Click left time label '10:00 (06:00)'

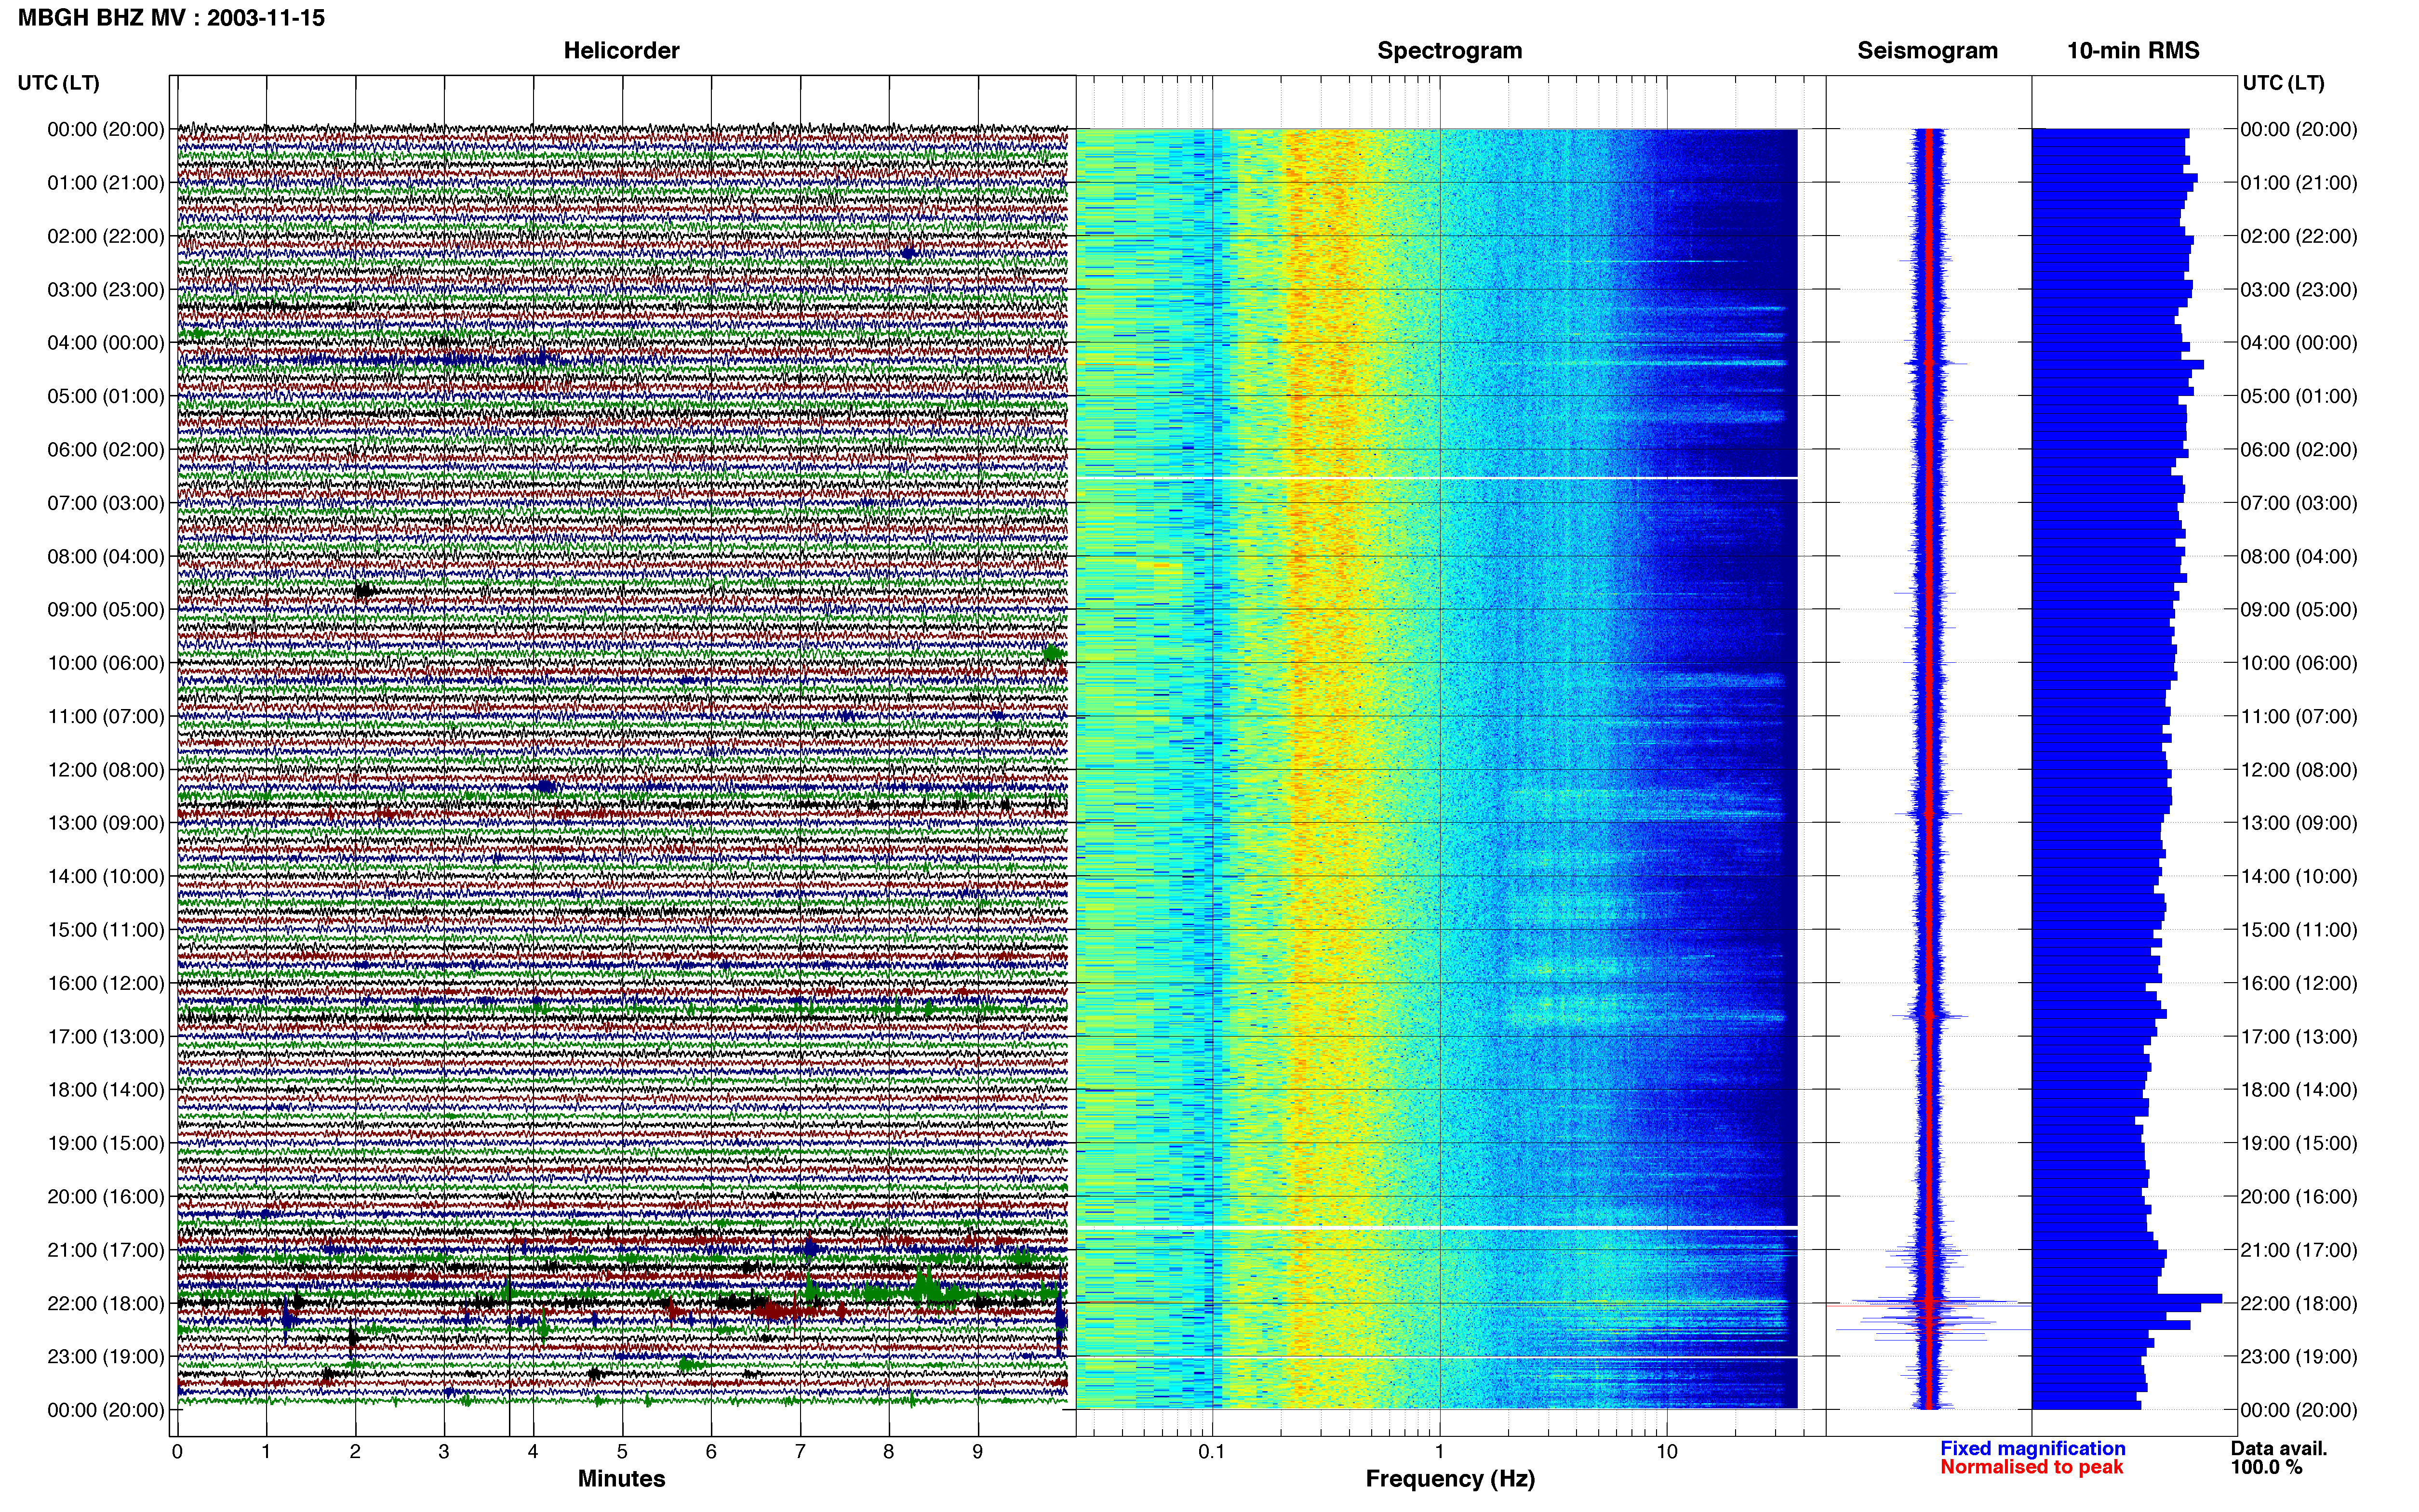click(106, 663)
